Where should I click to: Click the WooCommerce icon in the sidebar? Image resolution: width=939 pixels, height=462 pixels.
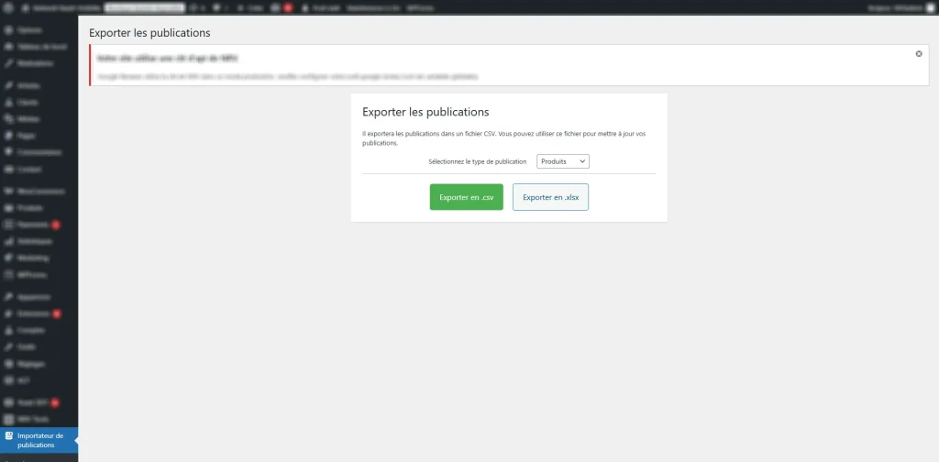(x=8, y=192)
